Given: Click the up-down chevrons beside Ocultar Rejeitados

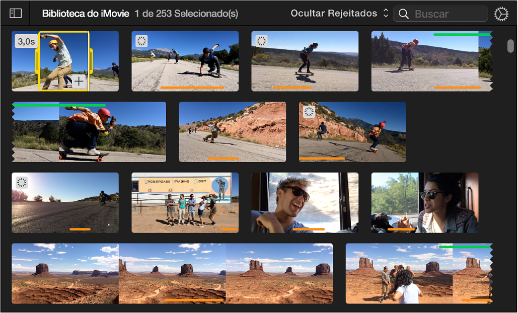Looking at the screenshot, I should pyautogui.click(x=386, y=14).
